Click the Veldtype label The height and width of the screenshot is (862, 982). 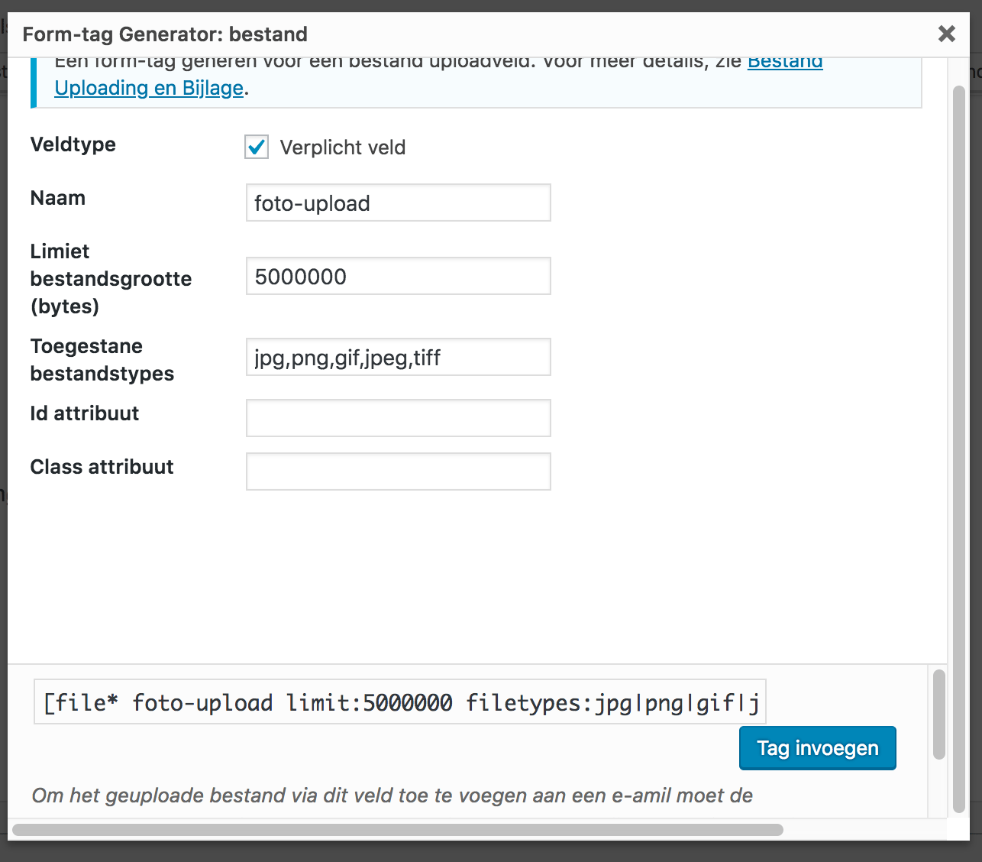[x=73, y=144]
